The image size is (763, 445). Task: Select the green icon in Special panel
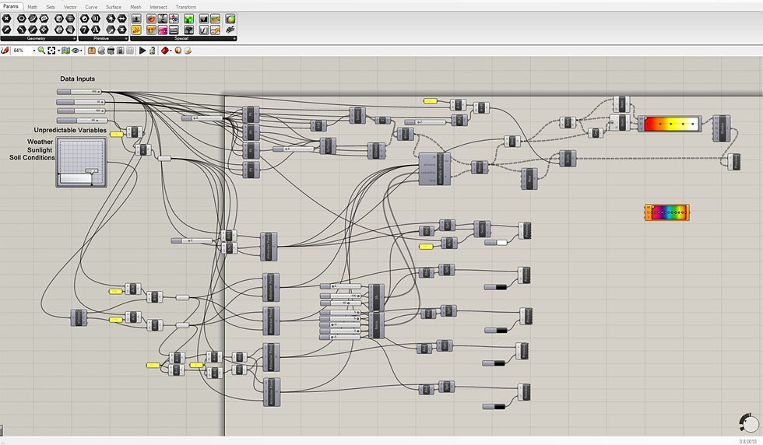click(x=188, y=19)
